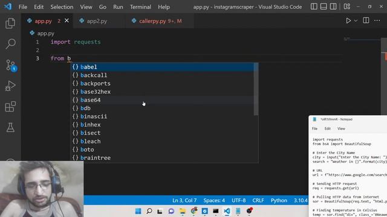Open the editor More Actions ellipsis

tap(377, 20)
